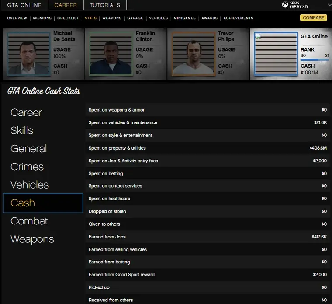Click the Spent on property & utilities row

point(207,148)
